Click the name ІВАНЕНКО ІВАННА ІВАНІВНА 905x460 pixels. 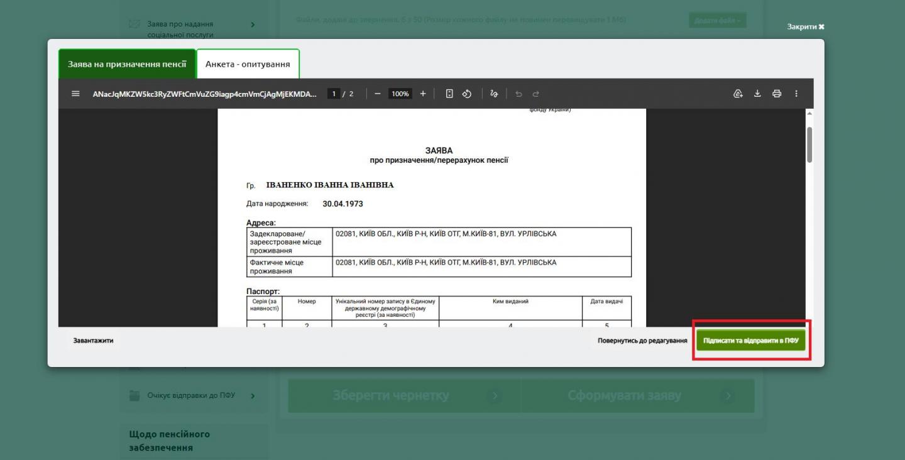tap(330, 185)
